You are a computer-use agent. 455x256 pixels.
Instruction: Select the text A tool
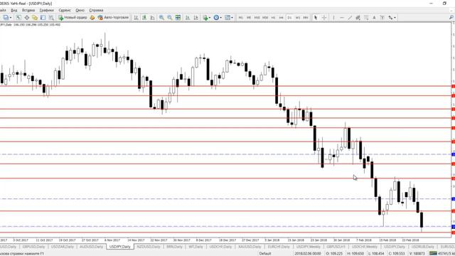point(374,18)
